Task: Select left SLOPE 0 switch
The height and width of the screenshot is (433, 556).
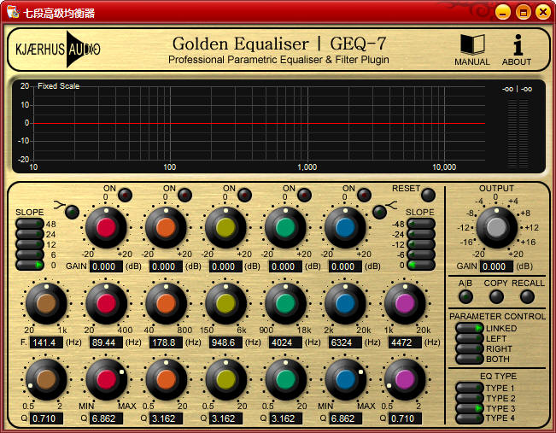Action: coord(30,265)
